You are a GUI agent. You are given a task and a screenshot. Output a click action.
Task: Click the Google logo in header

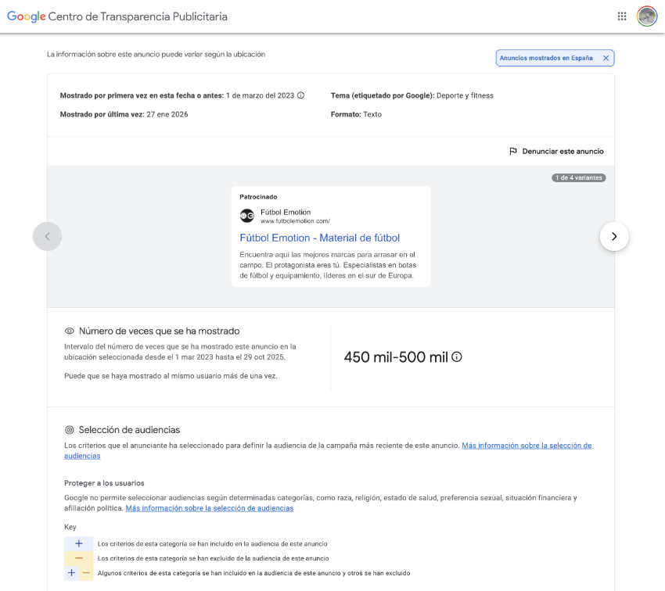26,16
